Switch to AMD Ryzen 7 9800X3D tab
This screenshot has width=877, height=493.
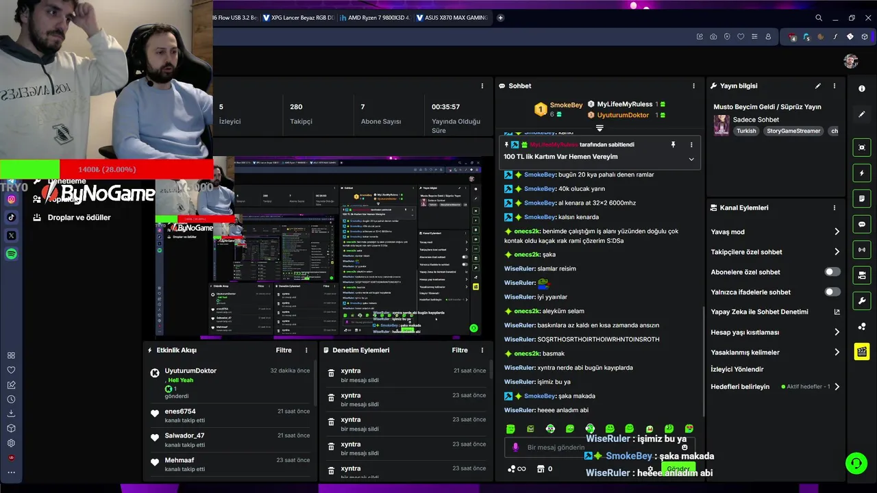[x=374, y=18]
